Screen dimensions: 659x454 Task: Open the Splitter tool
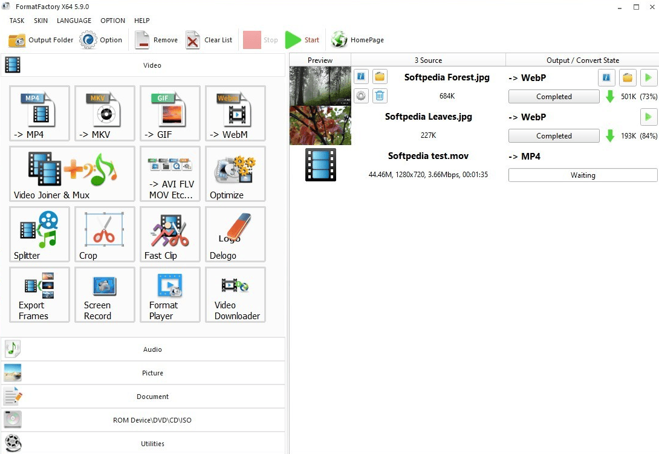point(39,234)
